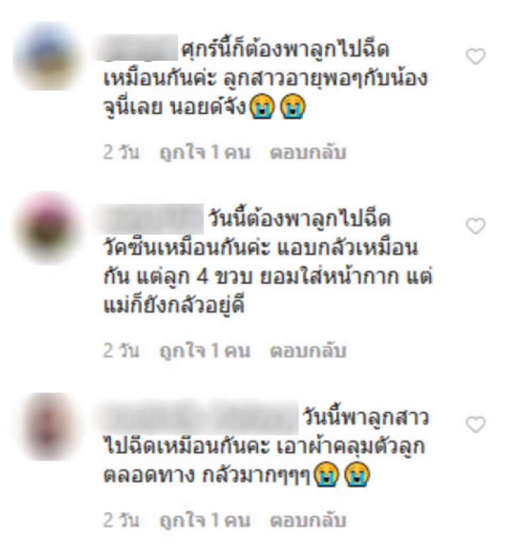View likes on second comment (ถูกใจ 1 คน)

click(x=205, y=351)
